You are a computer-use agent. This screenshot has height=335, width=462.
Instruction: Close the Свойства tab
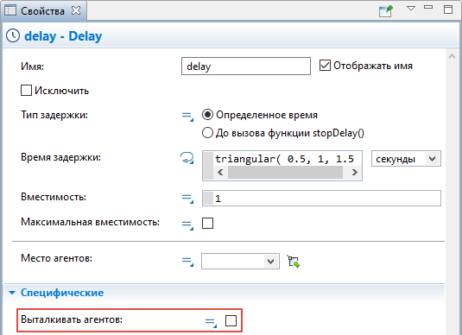(76, 10)
